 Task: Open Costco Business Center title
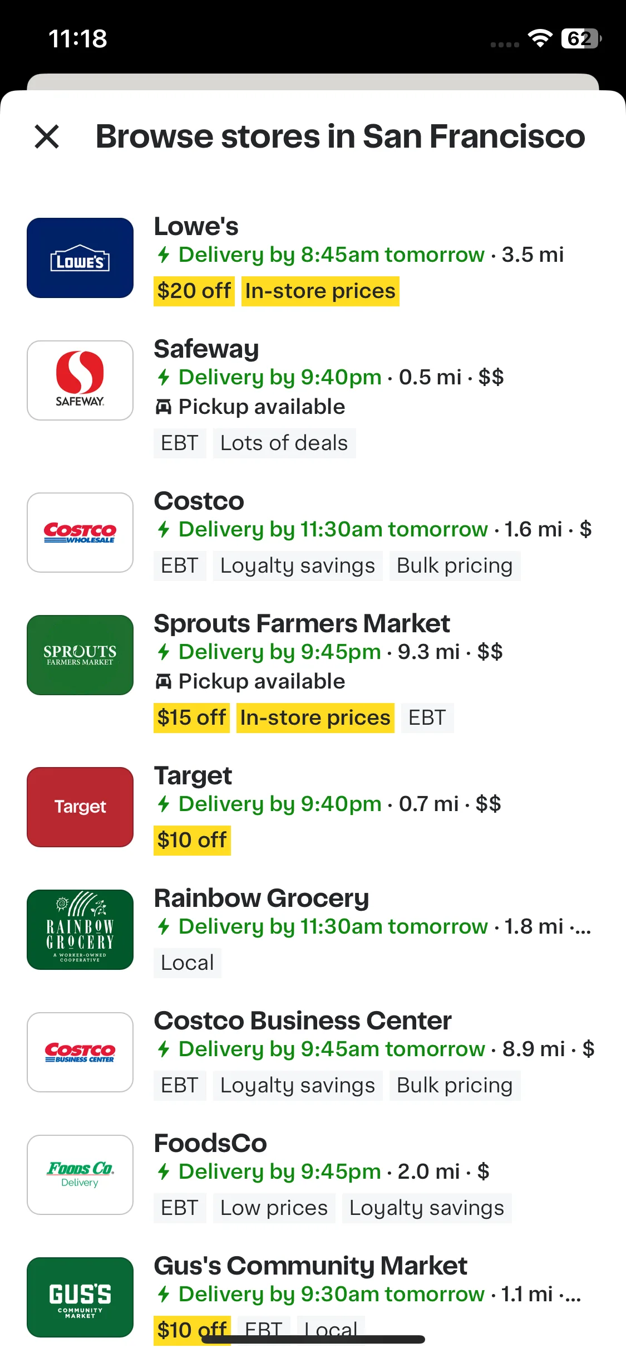click(303, 1021)
